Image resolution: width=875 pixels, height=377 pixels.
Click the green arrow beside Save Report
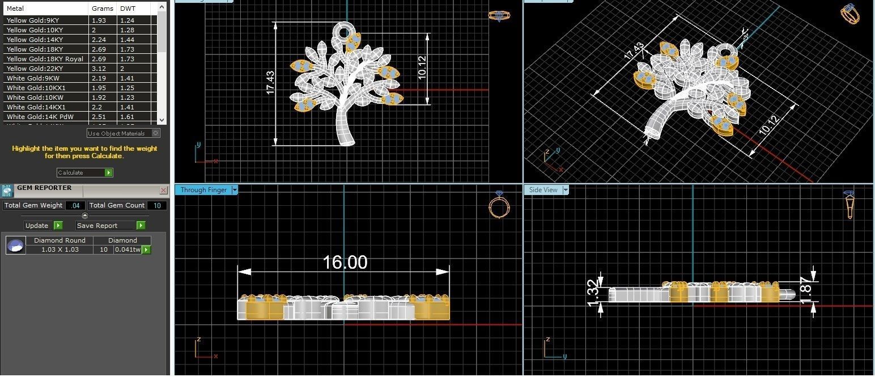[141, 225]
